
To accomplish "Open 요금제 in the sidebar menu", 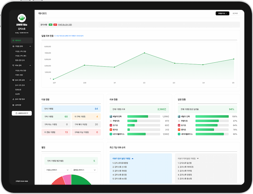I will click(x=18, y=94).
